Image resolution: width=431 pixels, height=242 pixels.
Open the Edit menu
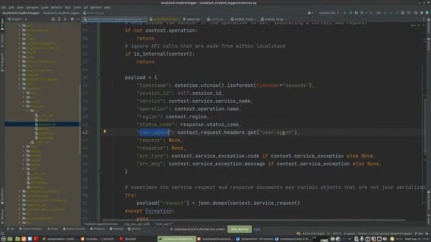(x=11, y=7)
